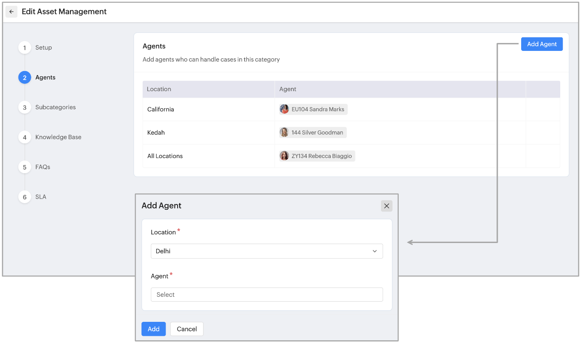Go to the FAQs step
This screenshot has width=582, height=344.
[43, 167]
